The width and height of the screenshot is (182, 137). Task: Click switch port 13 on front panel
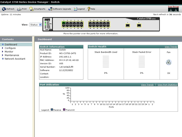click(90, 23)
